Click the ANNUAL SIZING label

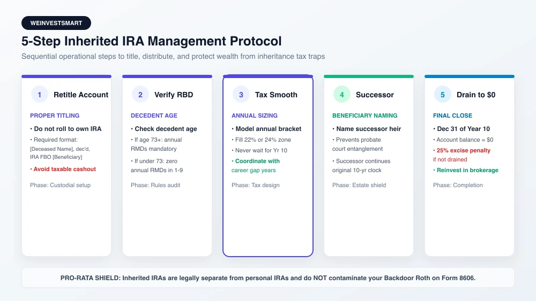tap(255, 115)
